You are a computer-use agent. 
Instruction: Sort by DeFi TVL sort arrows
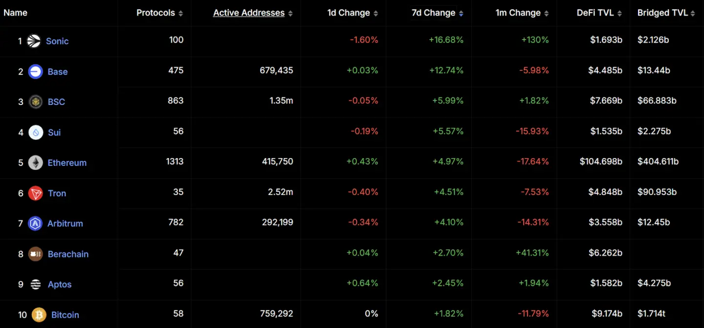coord(619,14)
